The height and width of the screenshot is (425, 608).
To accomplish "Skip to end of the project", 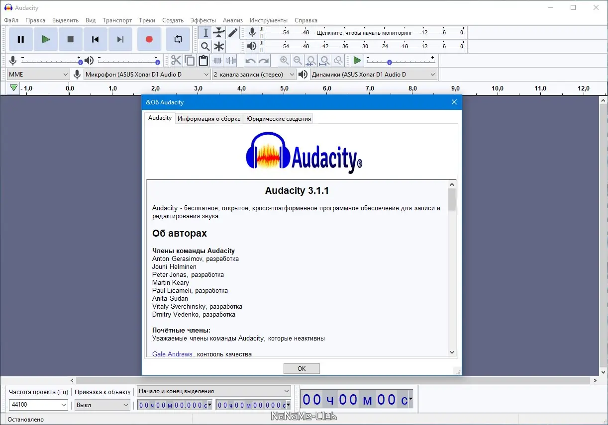I will (x=120, y=39).
